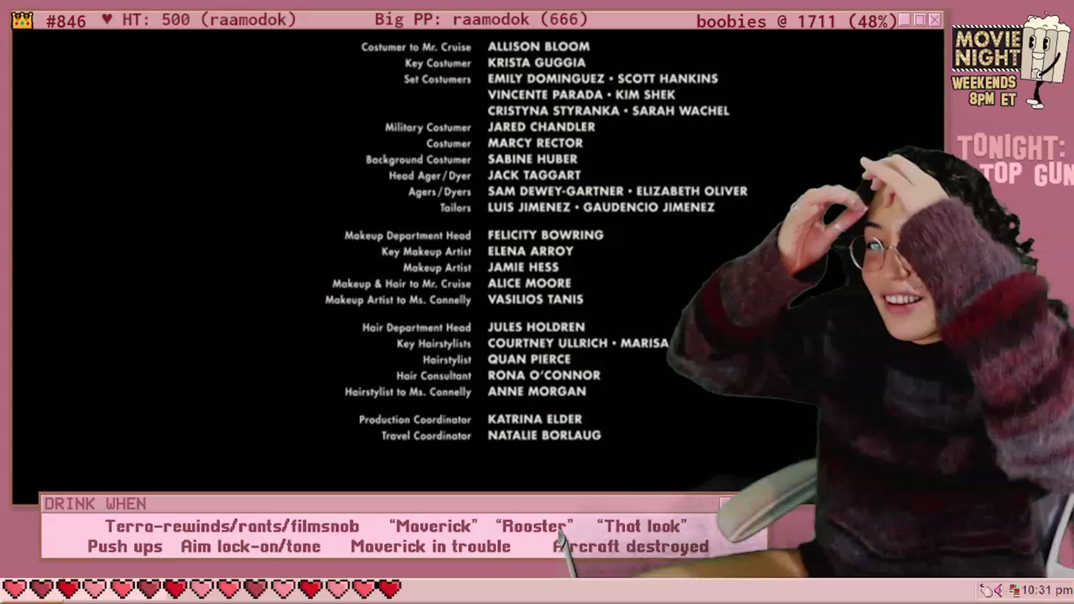Select credit name 'ALICE MOORE'
This screenshot has width=1074, height=604.
529,284
